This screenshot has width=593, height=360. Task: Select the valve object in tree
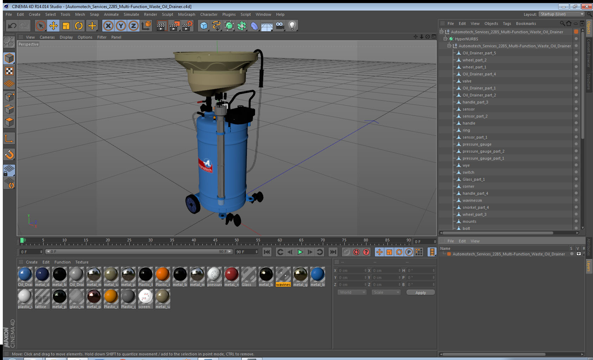click(x=467, y=81)
